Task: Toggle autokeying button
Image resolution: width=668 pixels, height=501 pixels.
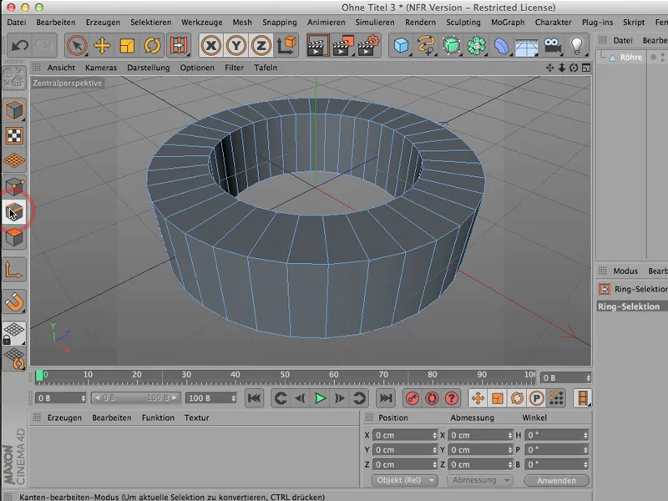Action: pyautogui.click(x=432, y=398)
